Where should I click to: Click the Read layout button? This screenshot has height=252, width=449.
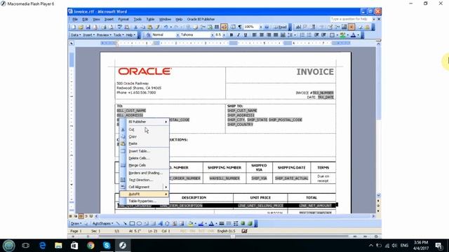coord(281,27)
